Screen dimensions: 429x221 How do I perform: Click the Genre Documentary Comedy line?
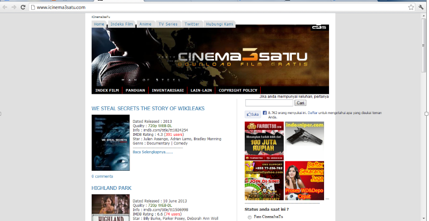click(x=160, y=143)
